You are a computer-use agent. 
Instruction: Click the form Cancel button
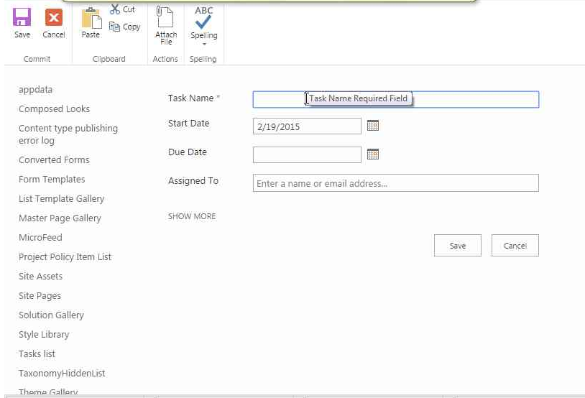coord(515,246)
